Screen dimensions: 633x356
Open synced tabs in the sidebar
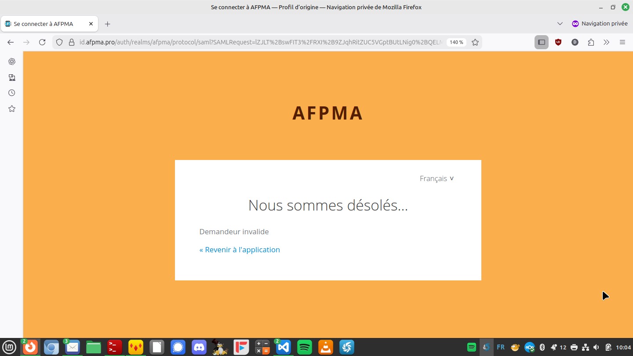point(12,77)
